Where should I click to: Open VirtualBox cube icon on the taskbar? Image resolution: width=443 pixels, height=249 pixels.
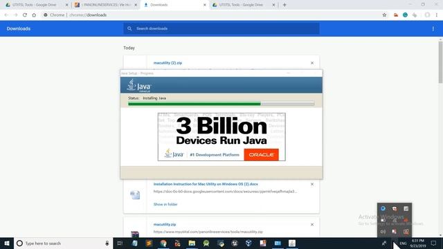248,243
